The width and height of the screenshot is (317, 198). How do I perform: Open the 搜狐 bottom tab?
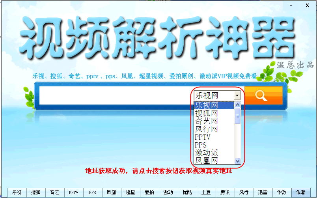point(36,192)
